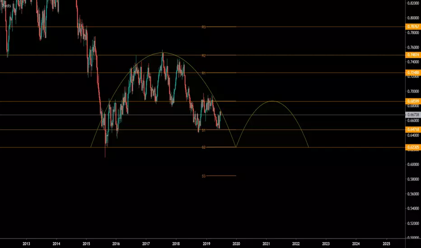Click the 2015 label on time axis
The image size is (421, 248).
point(86,243)
